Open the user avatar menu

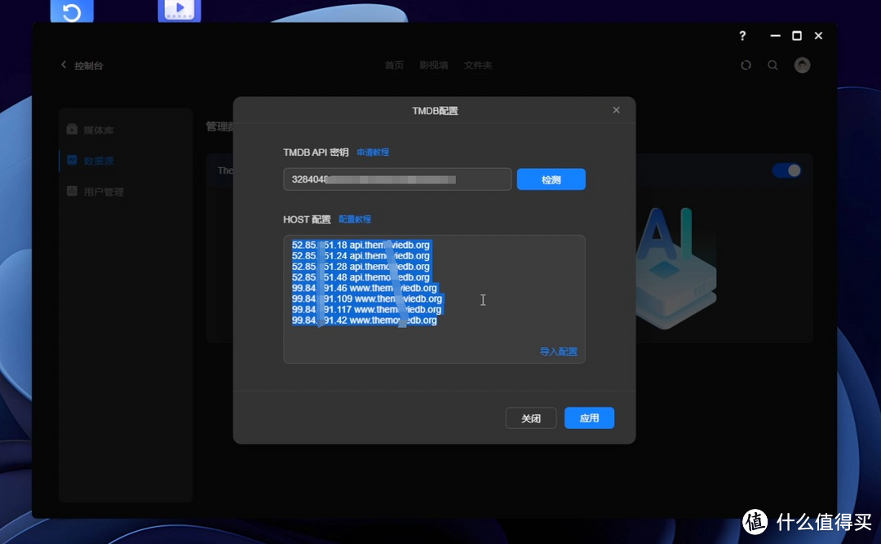[x=802, y=65]
